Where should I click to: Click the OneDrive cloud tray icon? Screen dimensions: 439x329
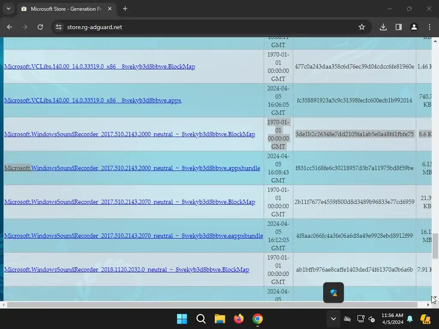347,319
